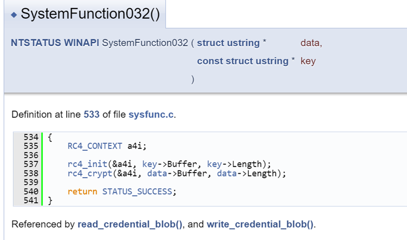
Task: Click the SystemFunction032() heading title
Action: click(x=90, y=14)
